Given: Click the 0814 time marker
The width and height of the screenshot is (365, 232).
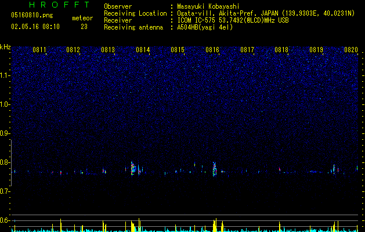Looking at the screenshot, I should [143, 50].
